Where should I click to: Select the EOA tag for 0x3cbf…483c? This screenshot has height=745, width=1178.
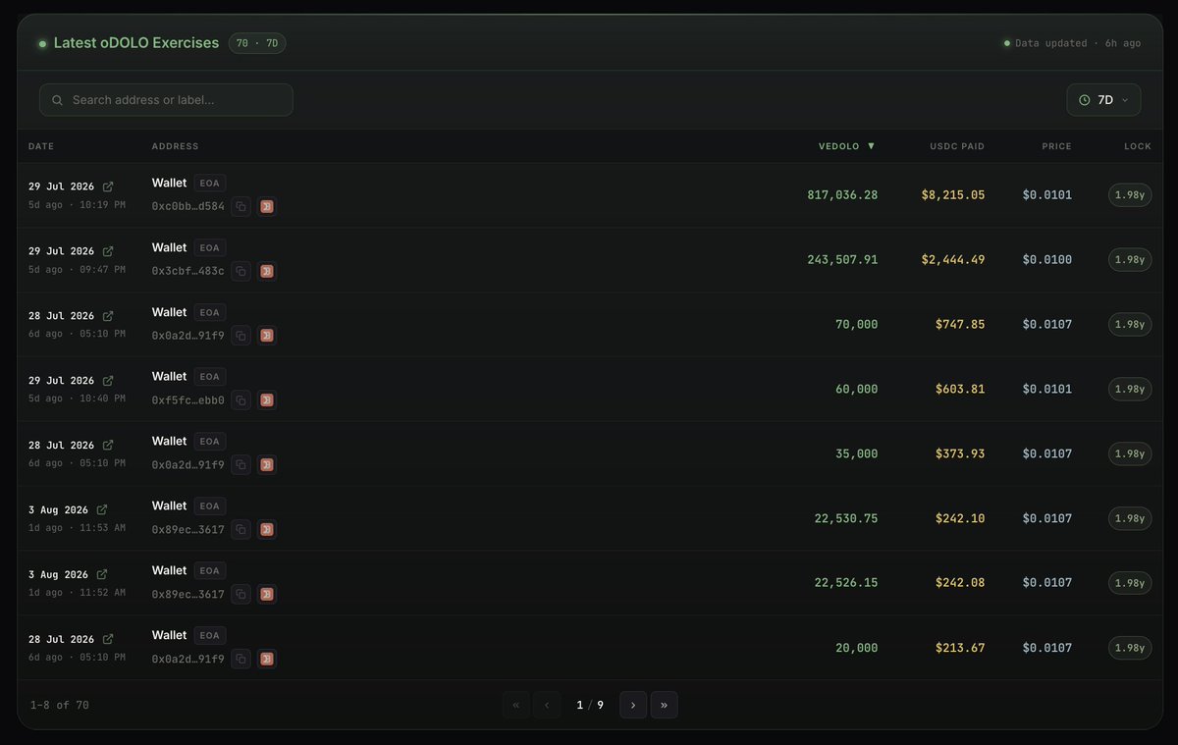pos(210,247)
